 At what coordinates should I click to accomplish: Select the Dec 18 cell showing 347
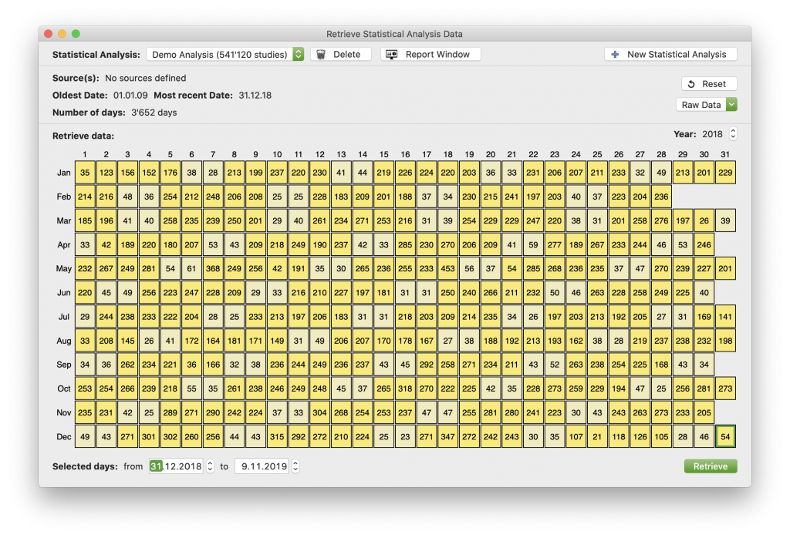click(x=447, y=436)
